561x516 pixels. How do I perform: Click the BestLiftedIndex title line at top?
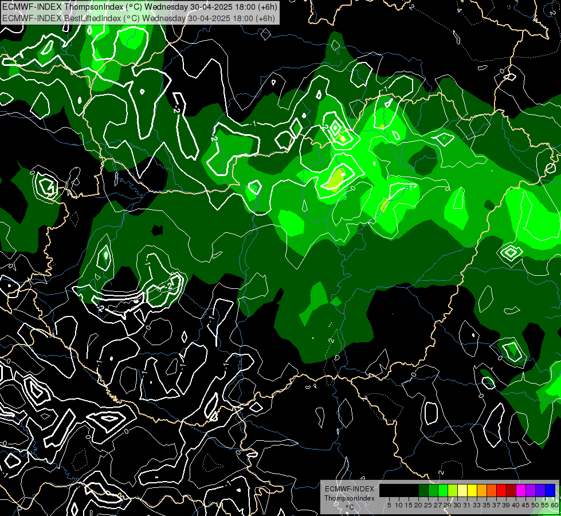139,18
